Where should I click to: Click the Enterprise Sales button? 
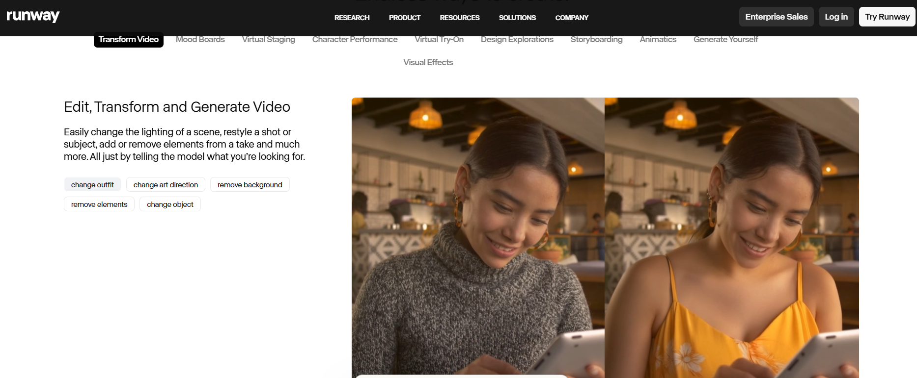pos(776,17)
